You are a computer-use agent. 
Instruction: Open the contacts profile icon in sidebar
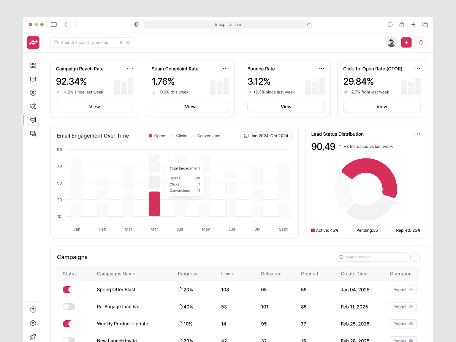pyautogui.click(x=33, y=92)
